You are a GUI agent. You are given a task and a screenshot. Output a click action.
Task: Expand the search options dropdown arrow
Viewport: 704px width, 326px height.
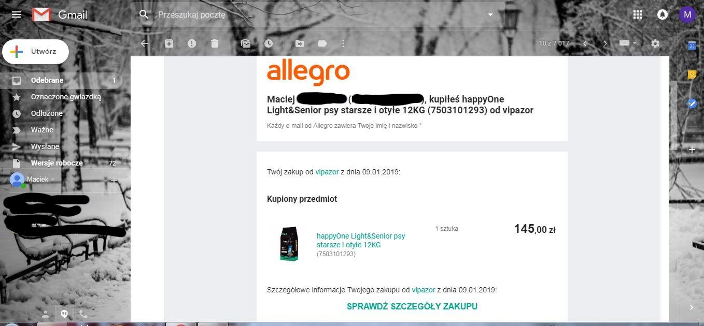[490, 14]
